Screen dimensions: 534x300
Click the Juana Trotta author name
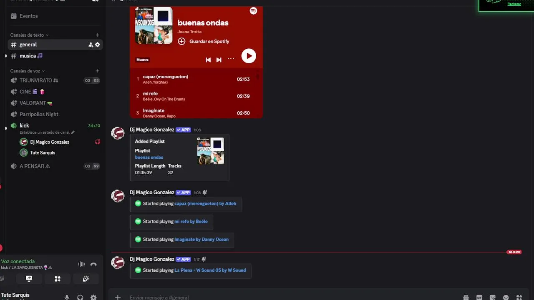click(189, 32)
